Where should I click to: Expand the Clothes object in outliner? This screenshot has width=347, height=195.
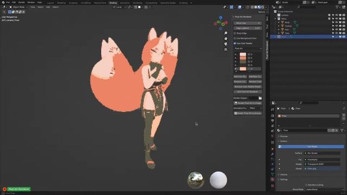click(279, 26)
